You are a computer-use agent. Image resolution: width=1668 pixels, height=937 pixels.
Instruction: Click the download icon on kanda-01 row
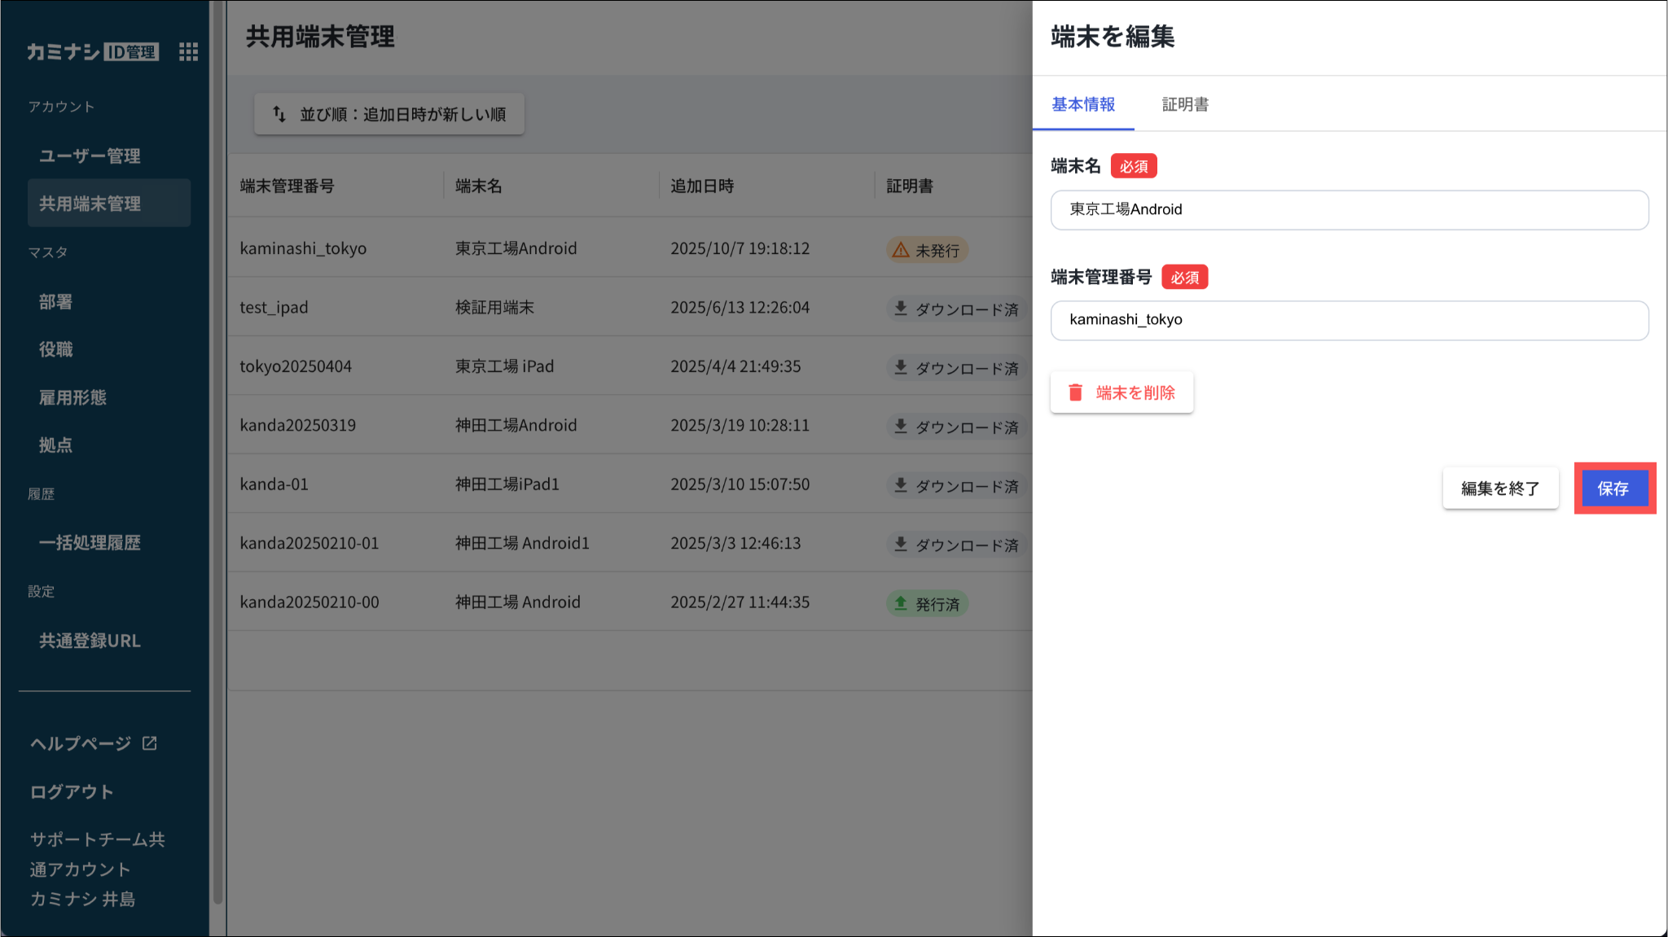click(x=901, y=485)
